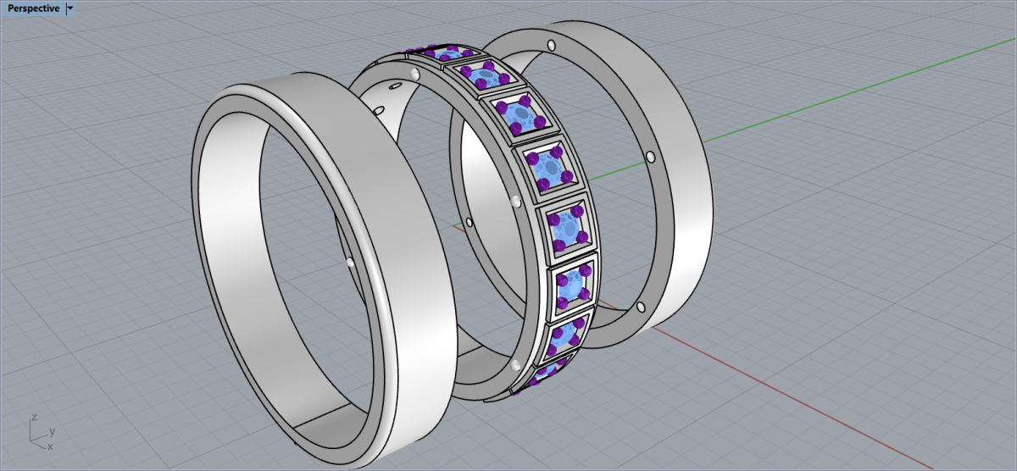Image resolution: width=1017 pixels, height=471 pixels.
Task: Click the Perspective viewport title label
Action: click(34, 8)
